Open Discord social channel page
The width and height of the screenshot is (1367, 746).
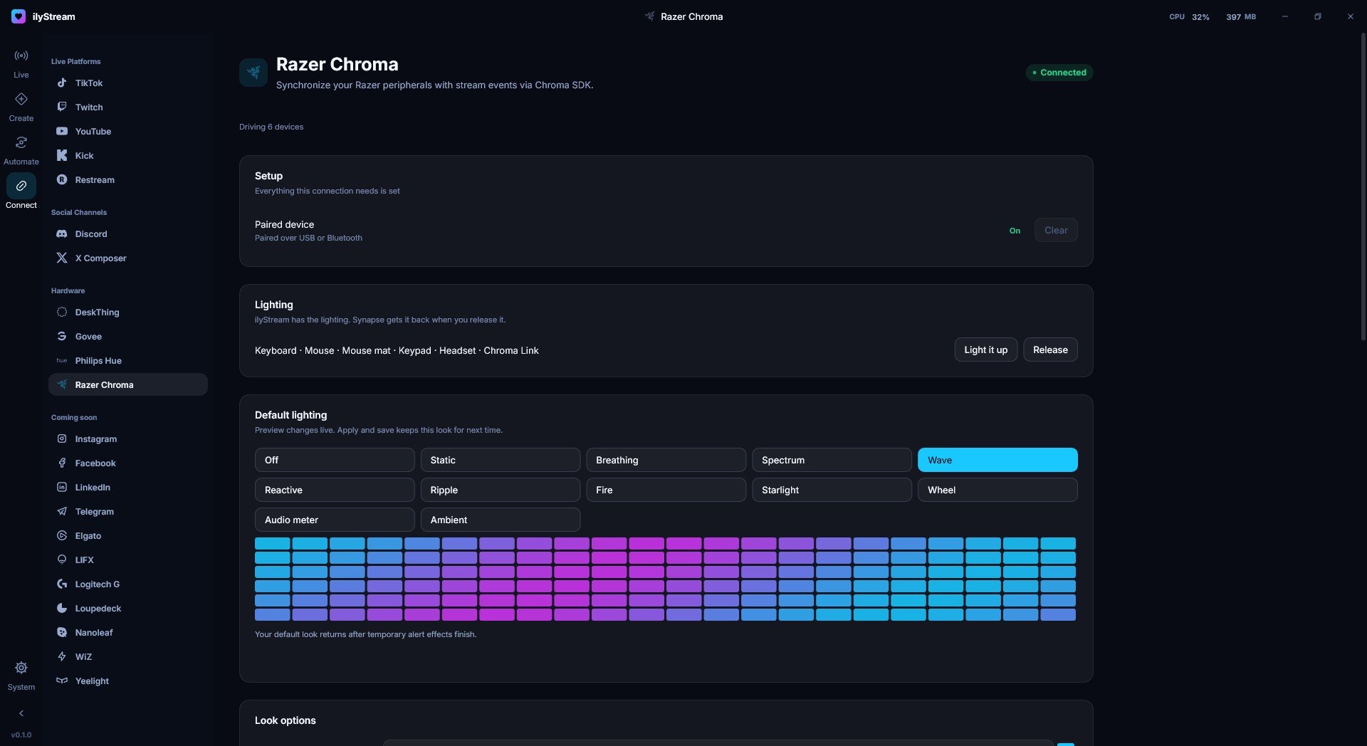point(128,233)
